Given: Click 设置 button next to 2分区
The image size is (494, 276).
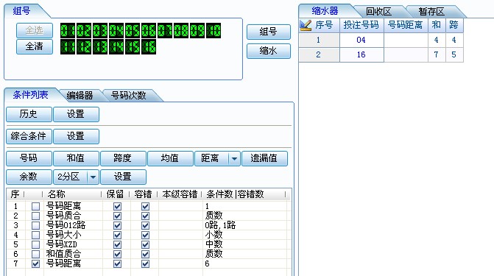Looking at the screenshot, I should (x=123, y=177).
